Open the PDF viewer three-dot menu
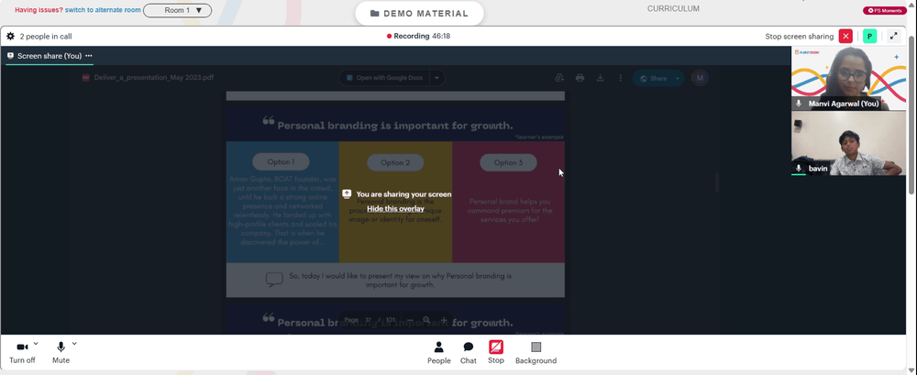The image size is (917, 375). click(x=621, y=78)
